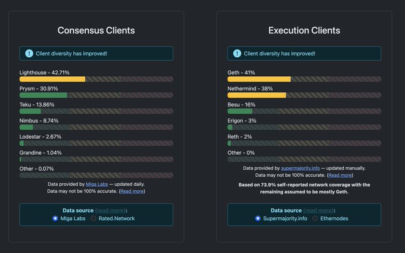Click the Erigon progress bar
Viewport: 405px width, 253px height.
304,127
